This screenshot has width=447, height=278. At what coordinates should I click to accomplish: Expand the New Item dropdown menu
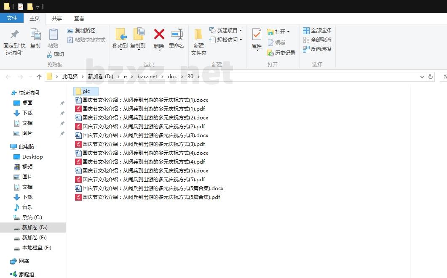click(x=241, y=31)
